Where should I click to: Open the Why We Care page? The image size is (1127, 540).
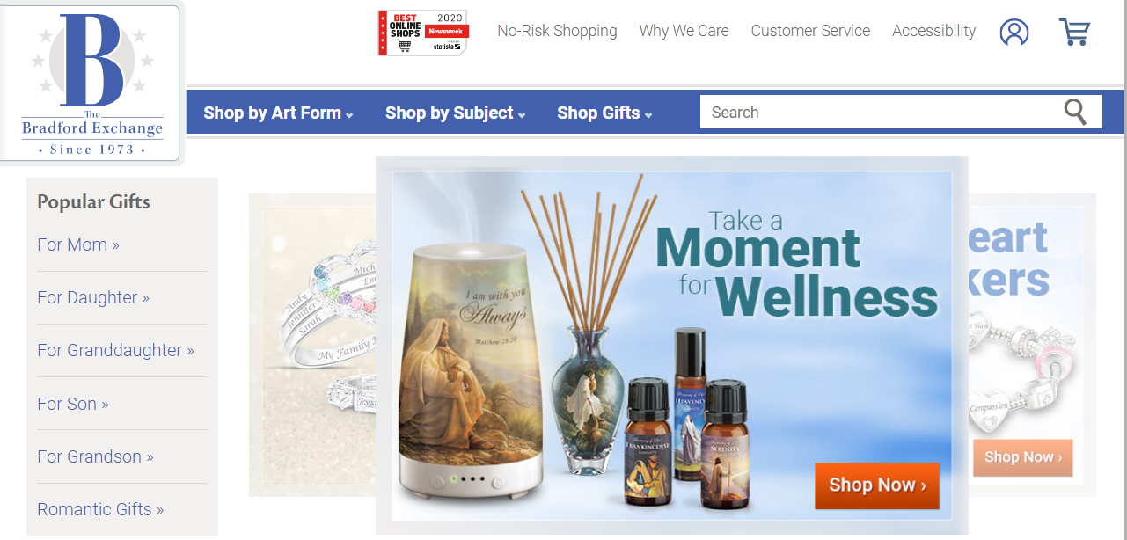tap(684, 31)
